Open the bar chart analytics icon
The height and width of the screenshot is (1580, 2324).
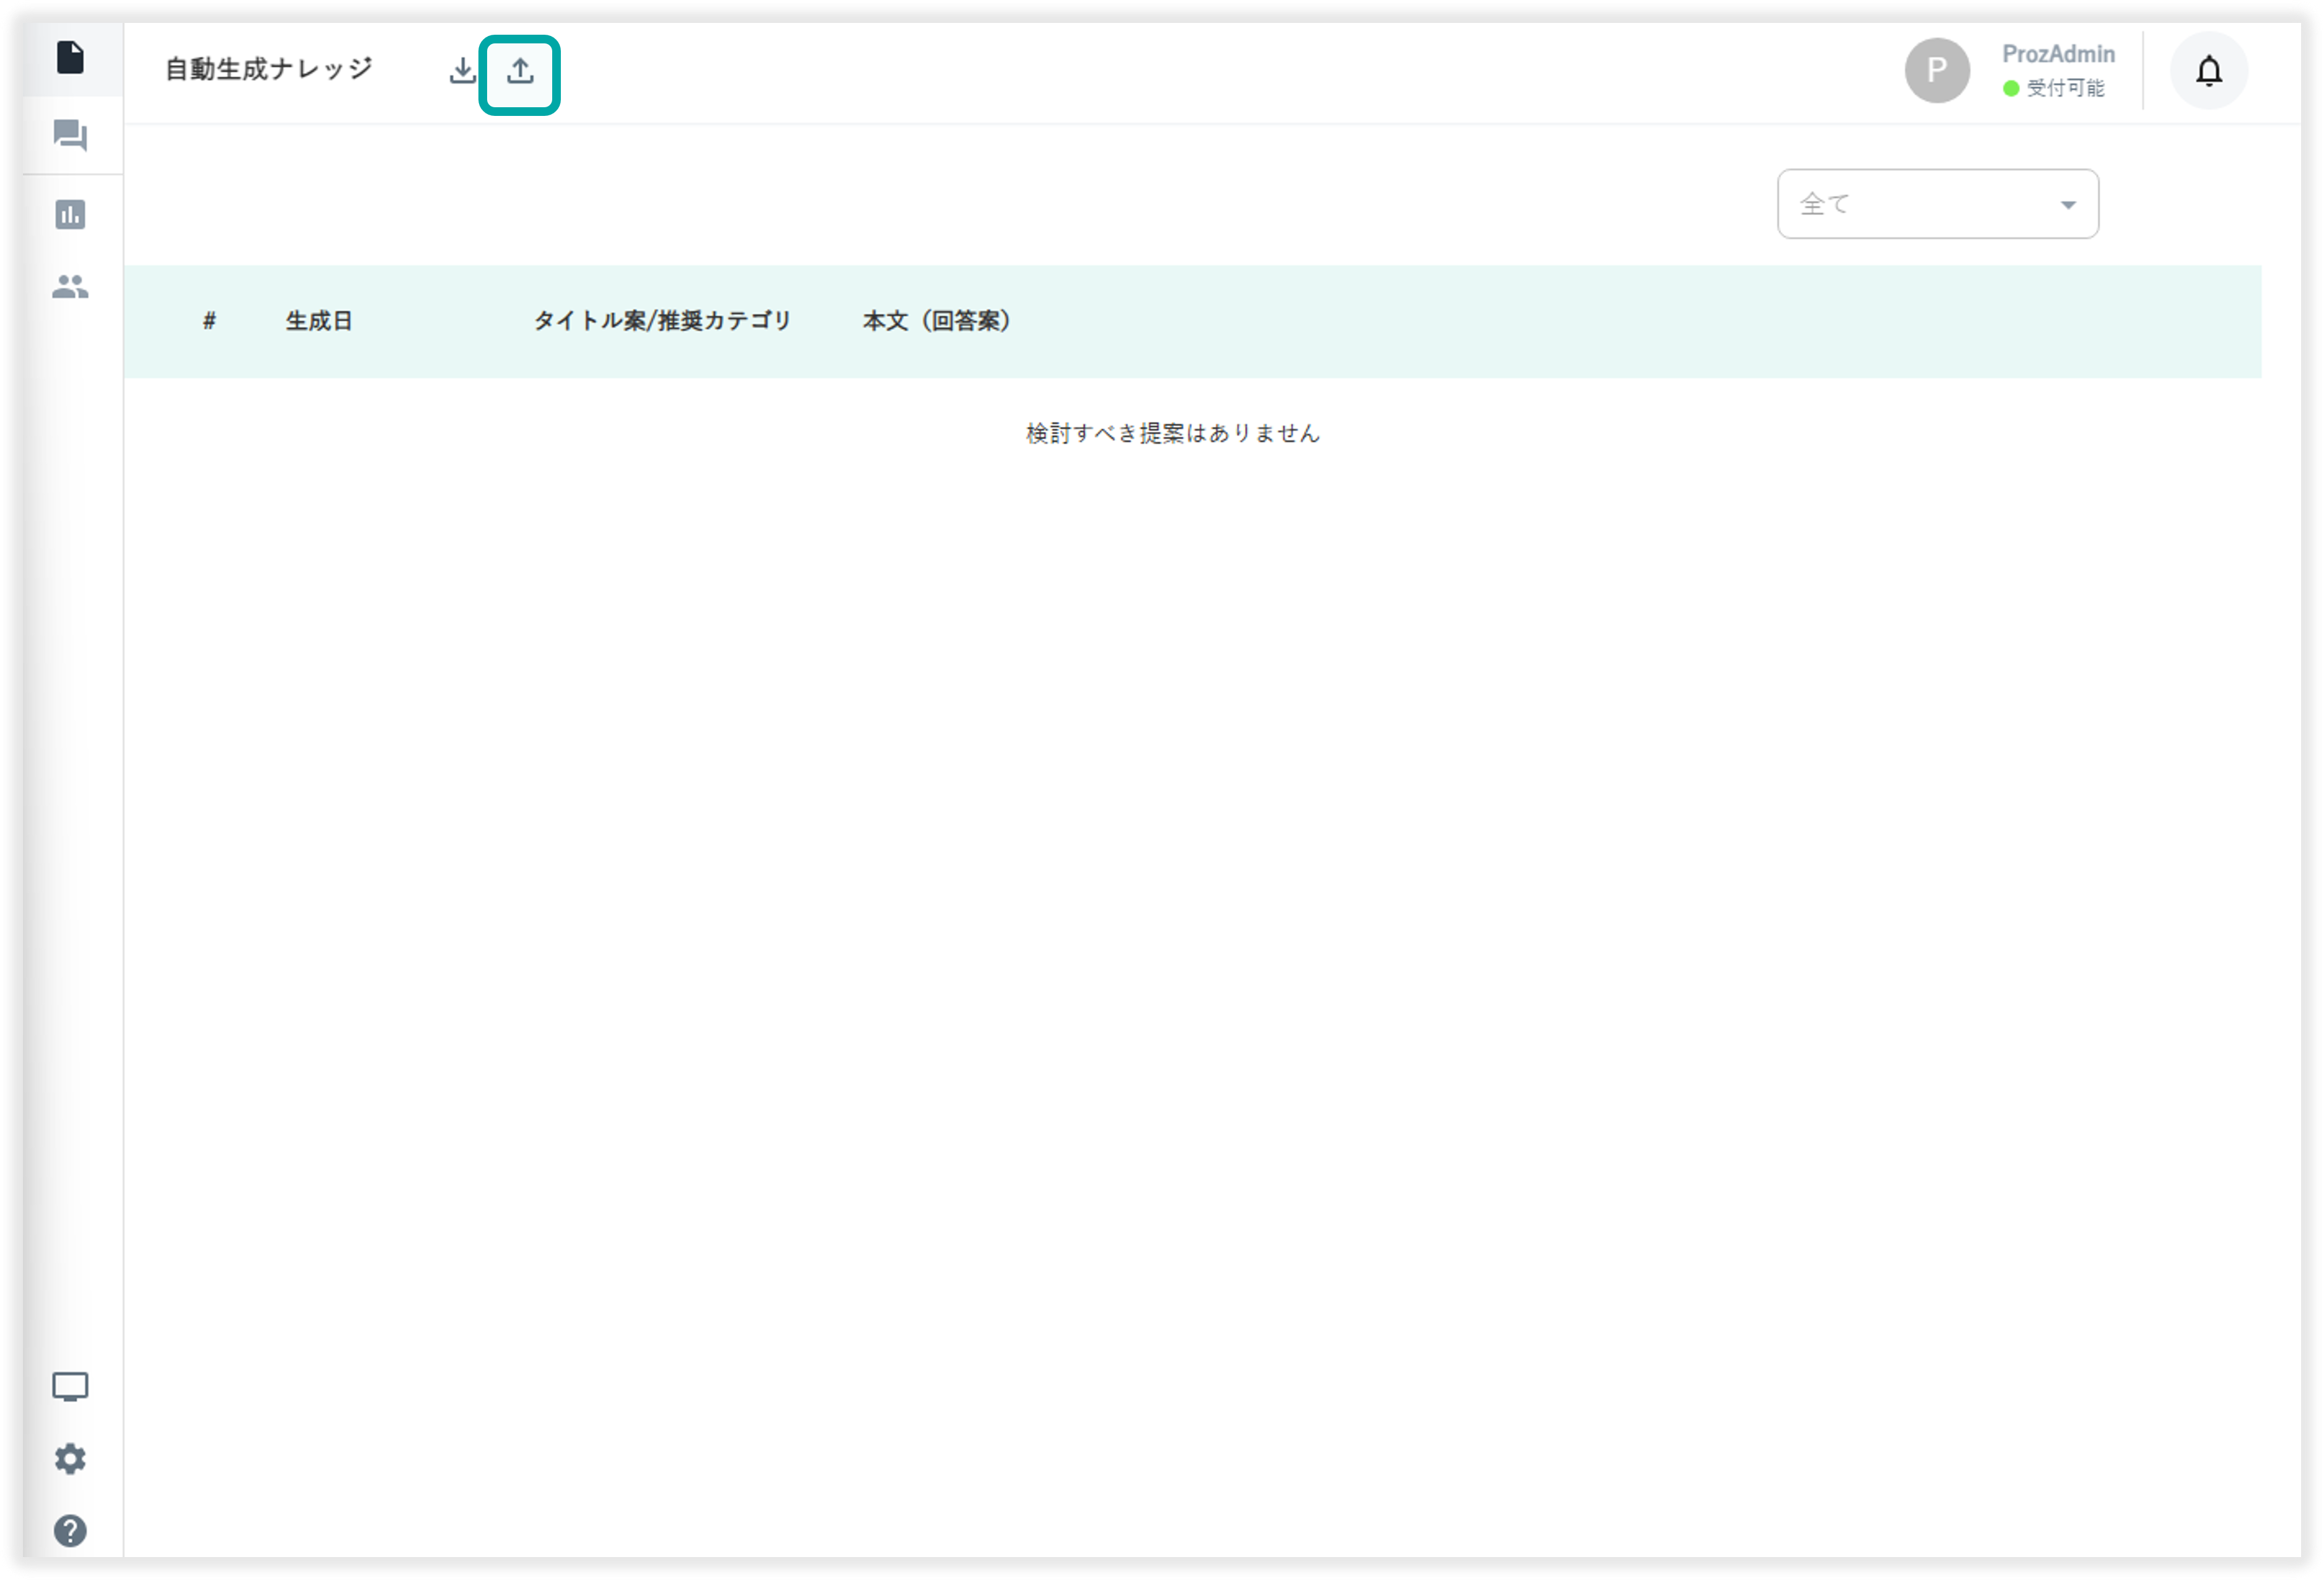tap(70, 214)
